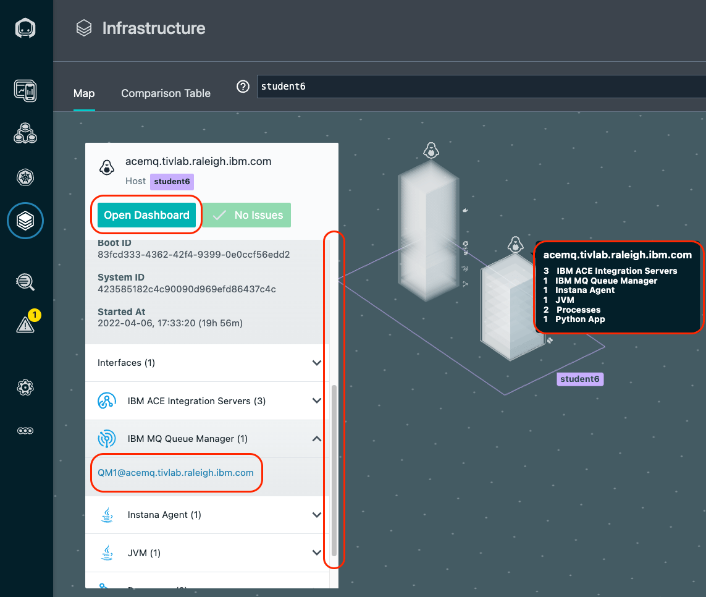
Task: Open the Applications icon in sidebar
Action: tap(25, 133)
